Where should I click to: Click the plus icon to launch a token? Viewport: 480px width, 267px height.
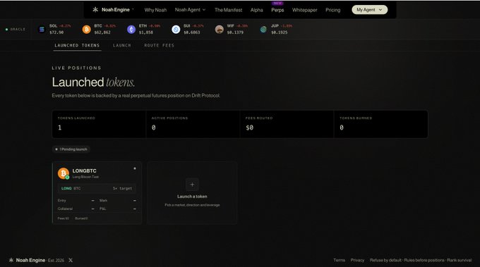[192, 185]
